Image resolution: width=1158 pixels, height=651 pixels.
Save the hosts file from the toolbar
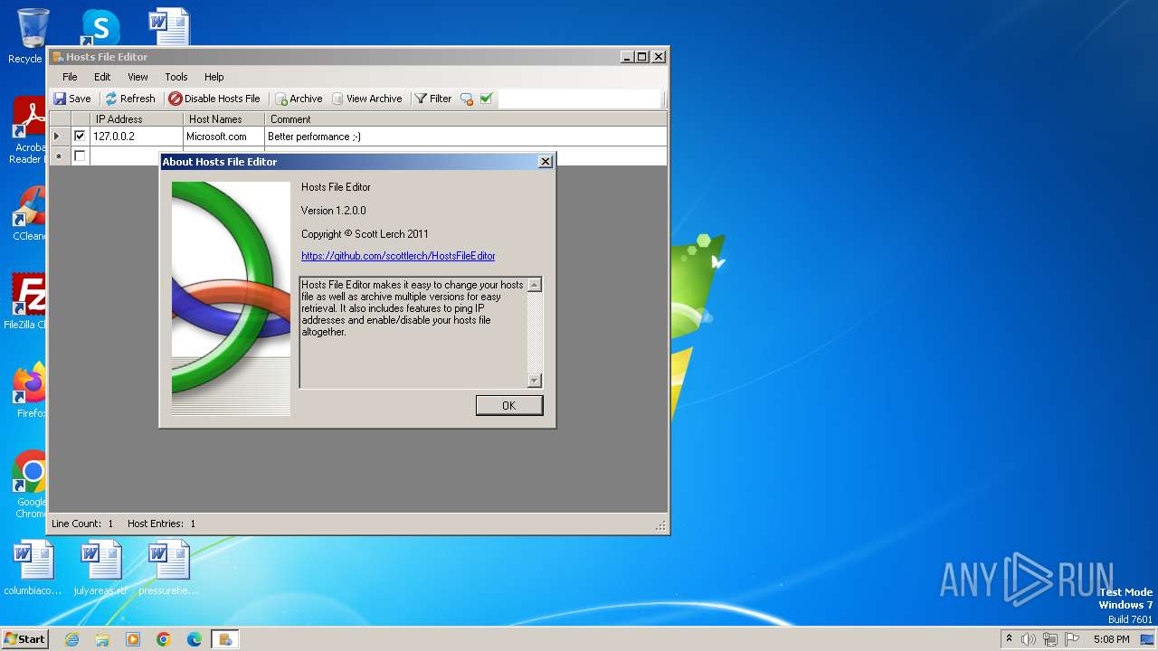(72, 99)
